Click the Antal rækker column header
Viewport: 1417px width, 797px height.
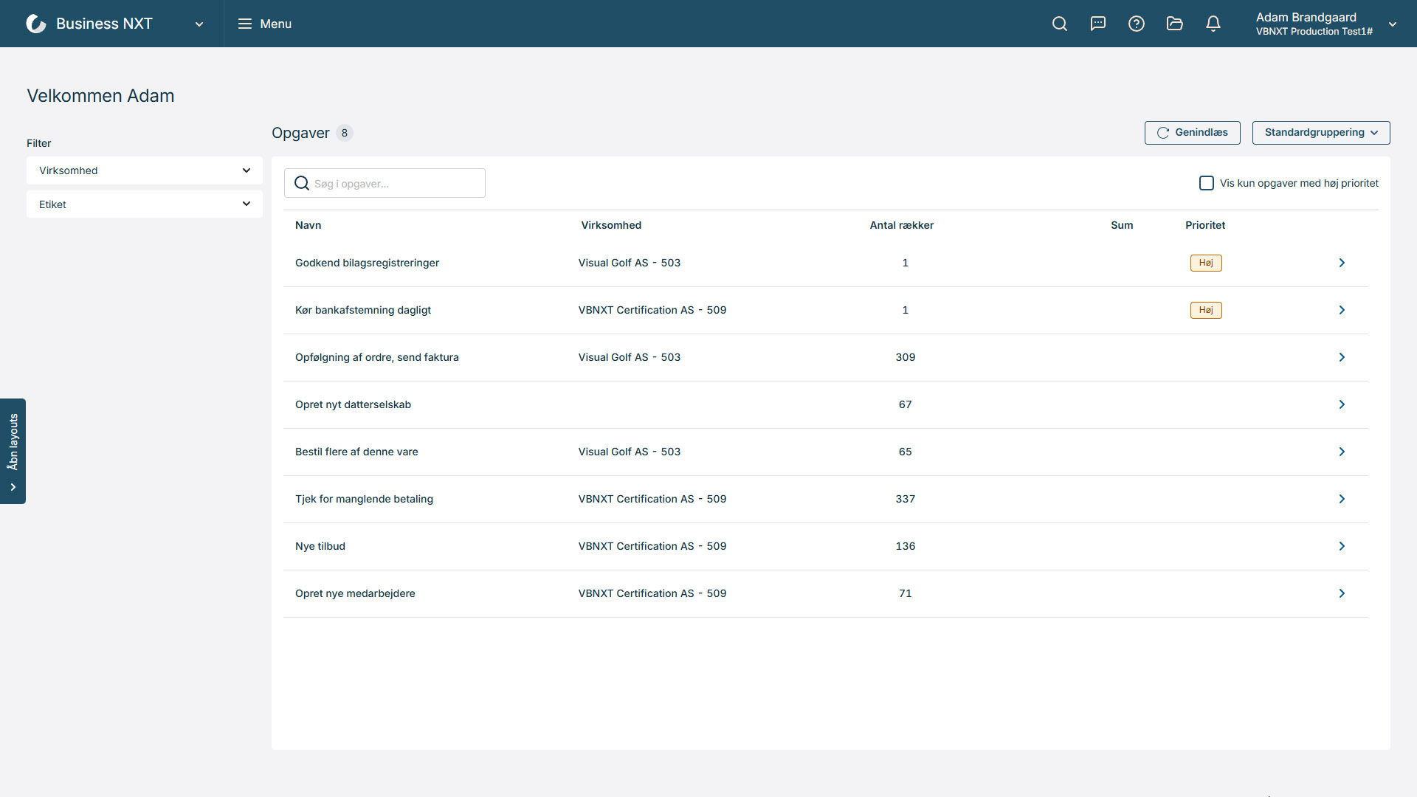[x=901, y=225]
